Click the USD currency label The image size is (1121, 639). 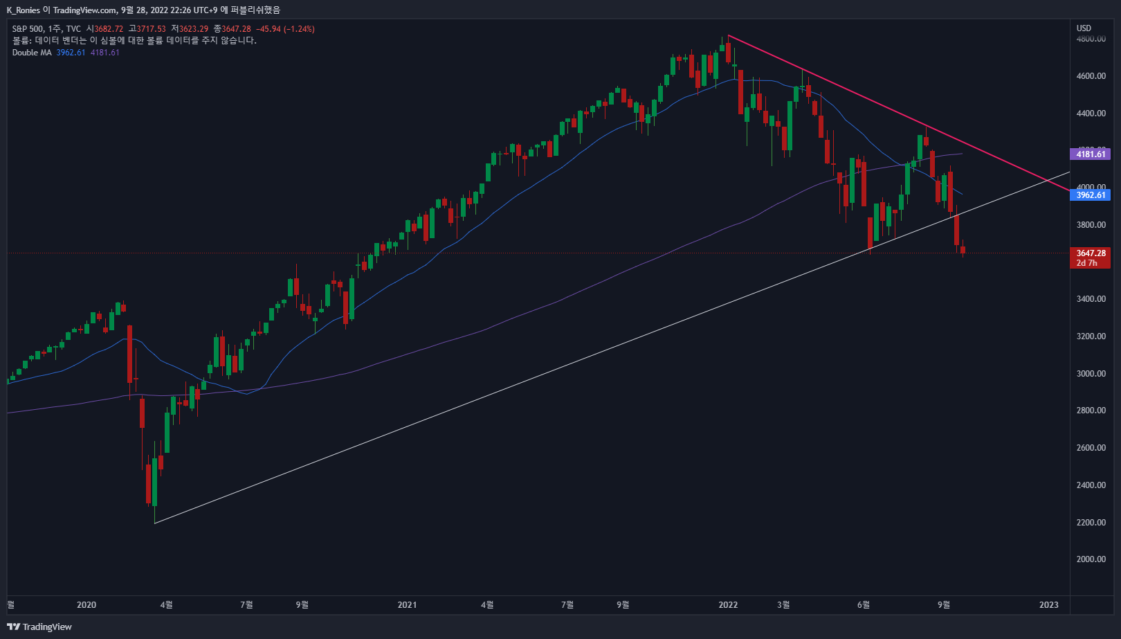(x=1084, y=28)
